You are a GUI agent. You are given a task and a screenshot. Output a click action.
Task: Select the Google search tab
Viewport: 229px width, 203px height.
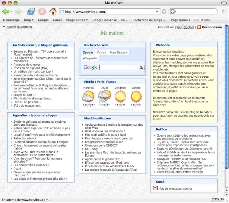(x=88, y=53)
